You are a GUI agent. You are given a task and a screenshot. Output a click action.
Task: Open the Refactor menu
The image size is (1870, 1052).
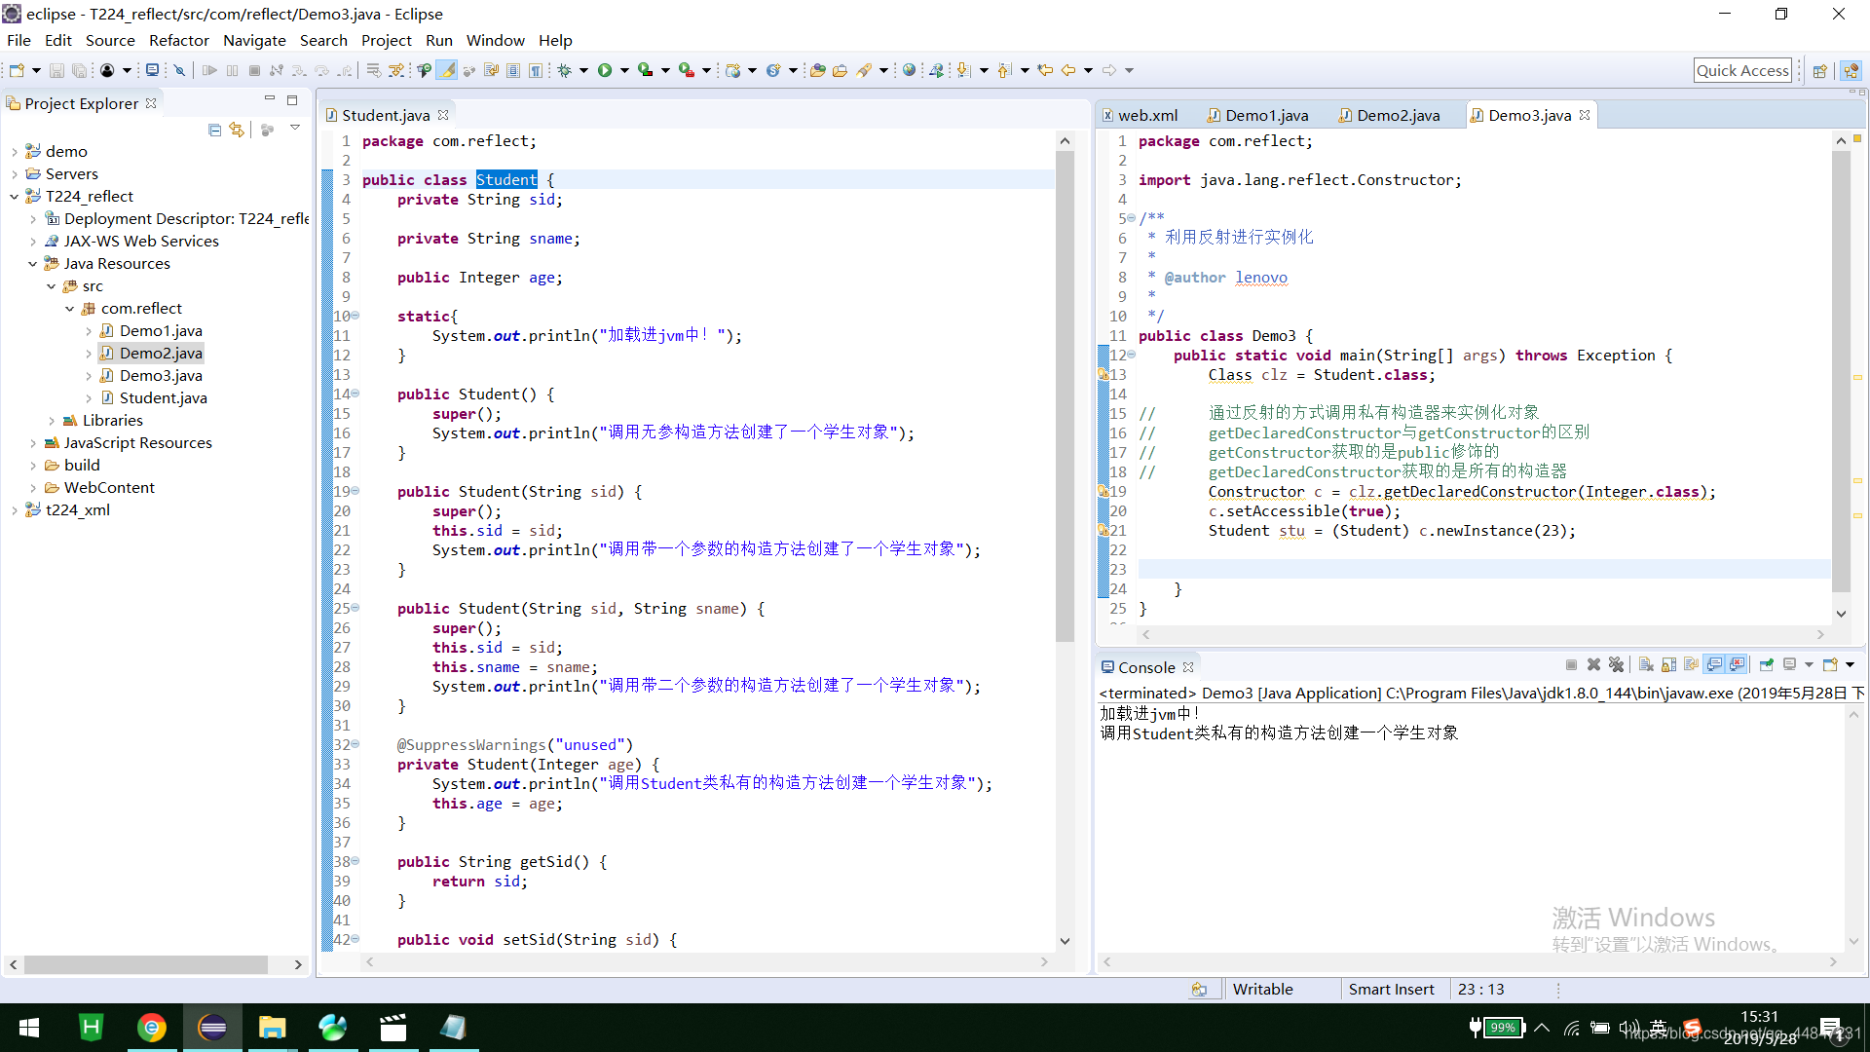pyautogui.click(x=178, y=40)
